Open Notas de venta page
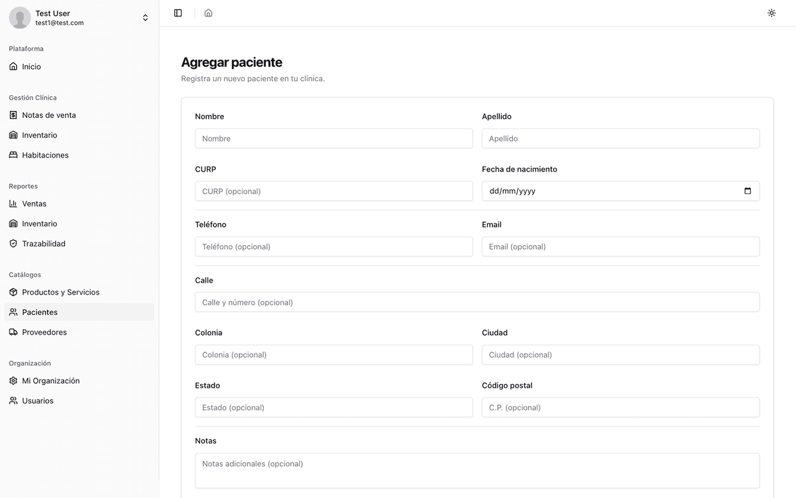The image size is (796, 498). [x=49, y=115]
